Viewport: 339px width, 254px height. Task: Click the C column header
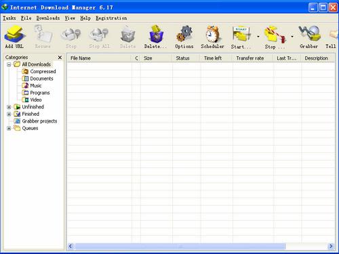click(136, 58)
